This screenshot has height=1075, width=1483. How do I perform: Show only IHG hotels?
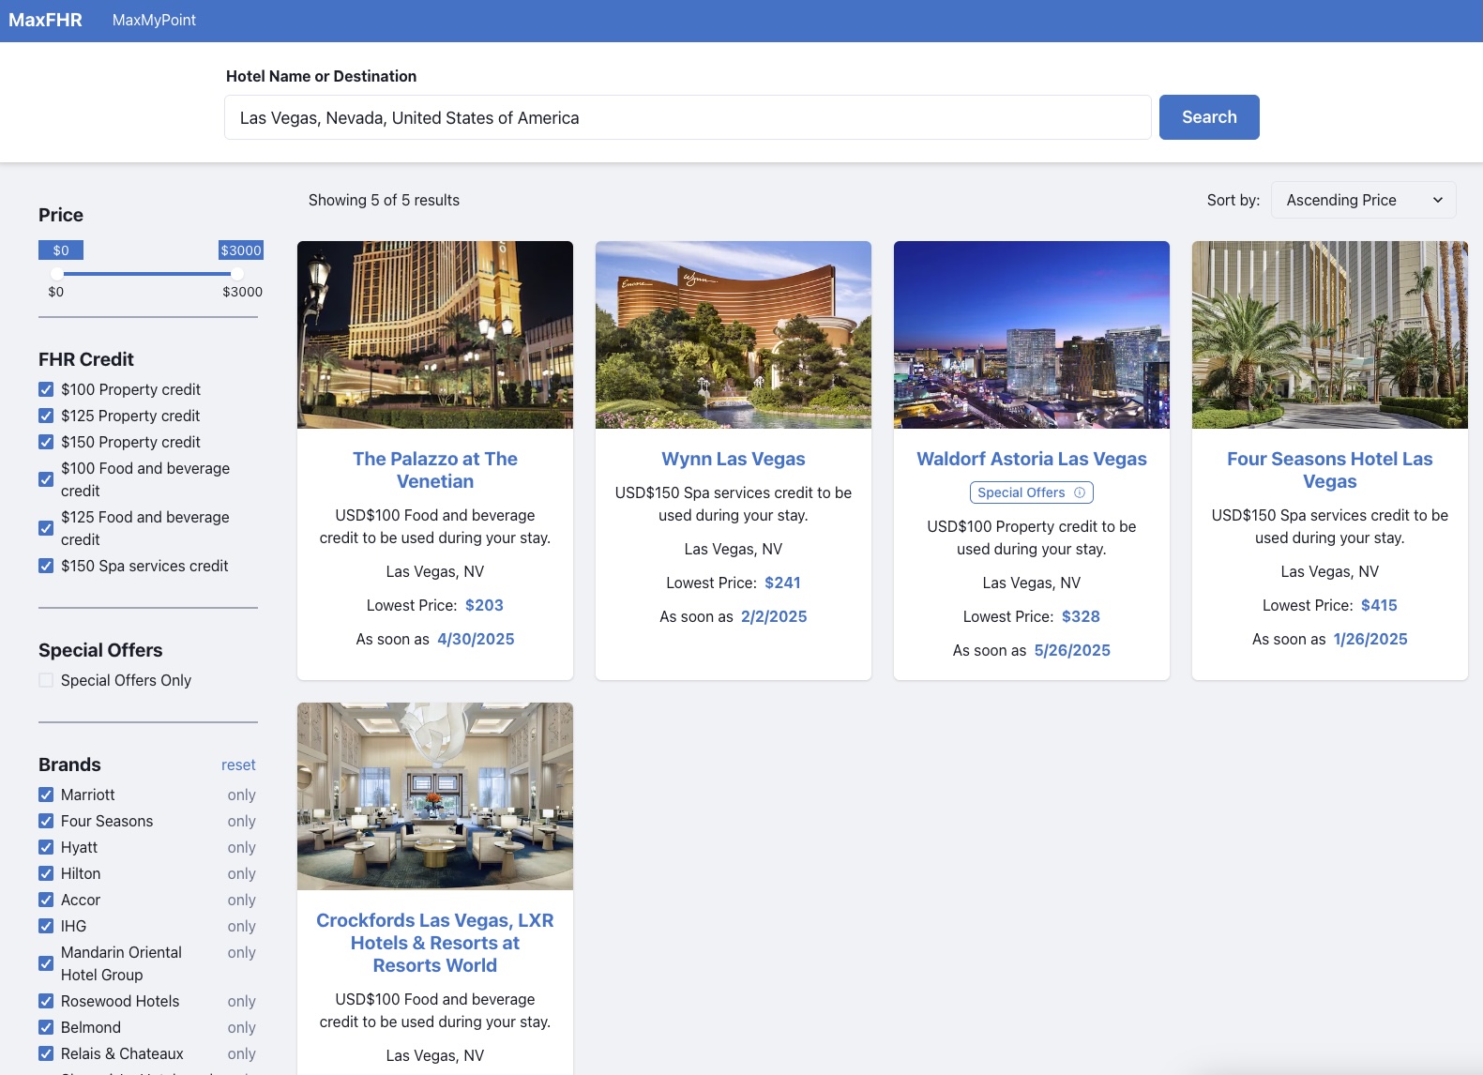click(241, 926)
